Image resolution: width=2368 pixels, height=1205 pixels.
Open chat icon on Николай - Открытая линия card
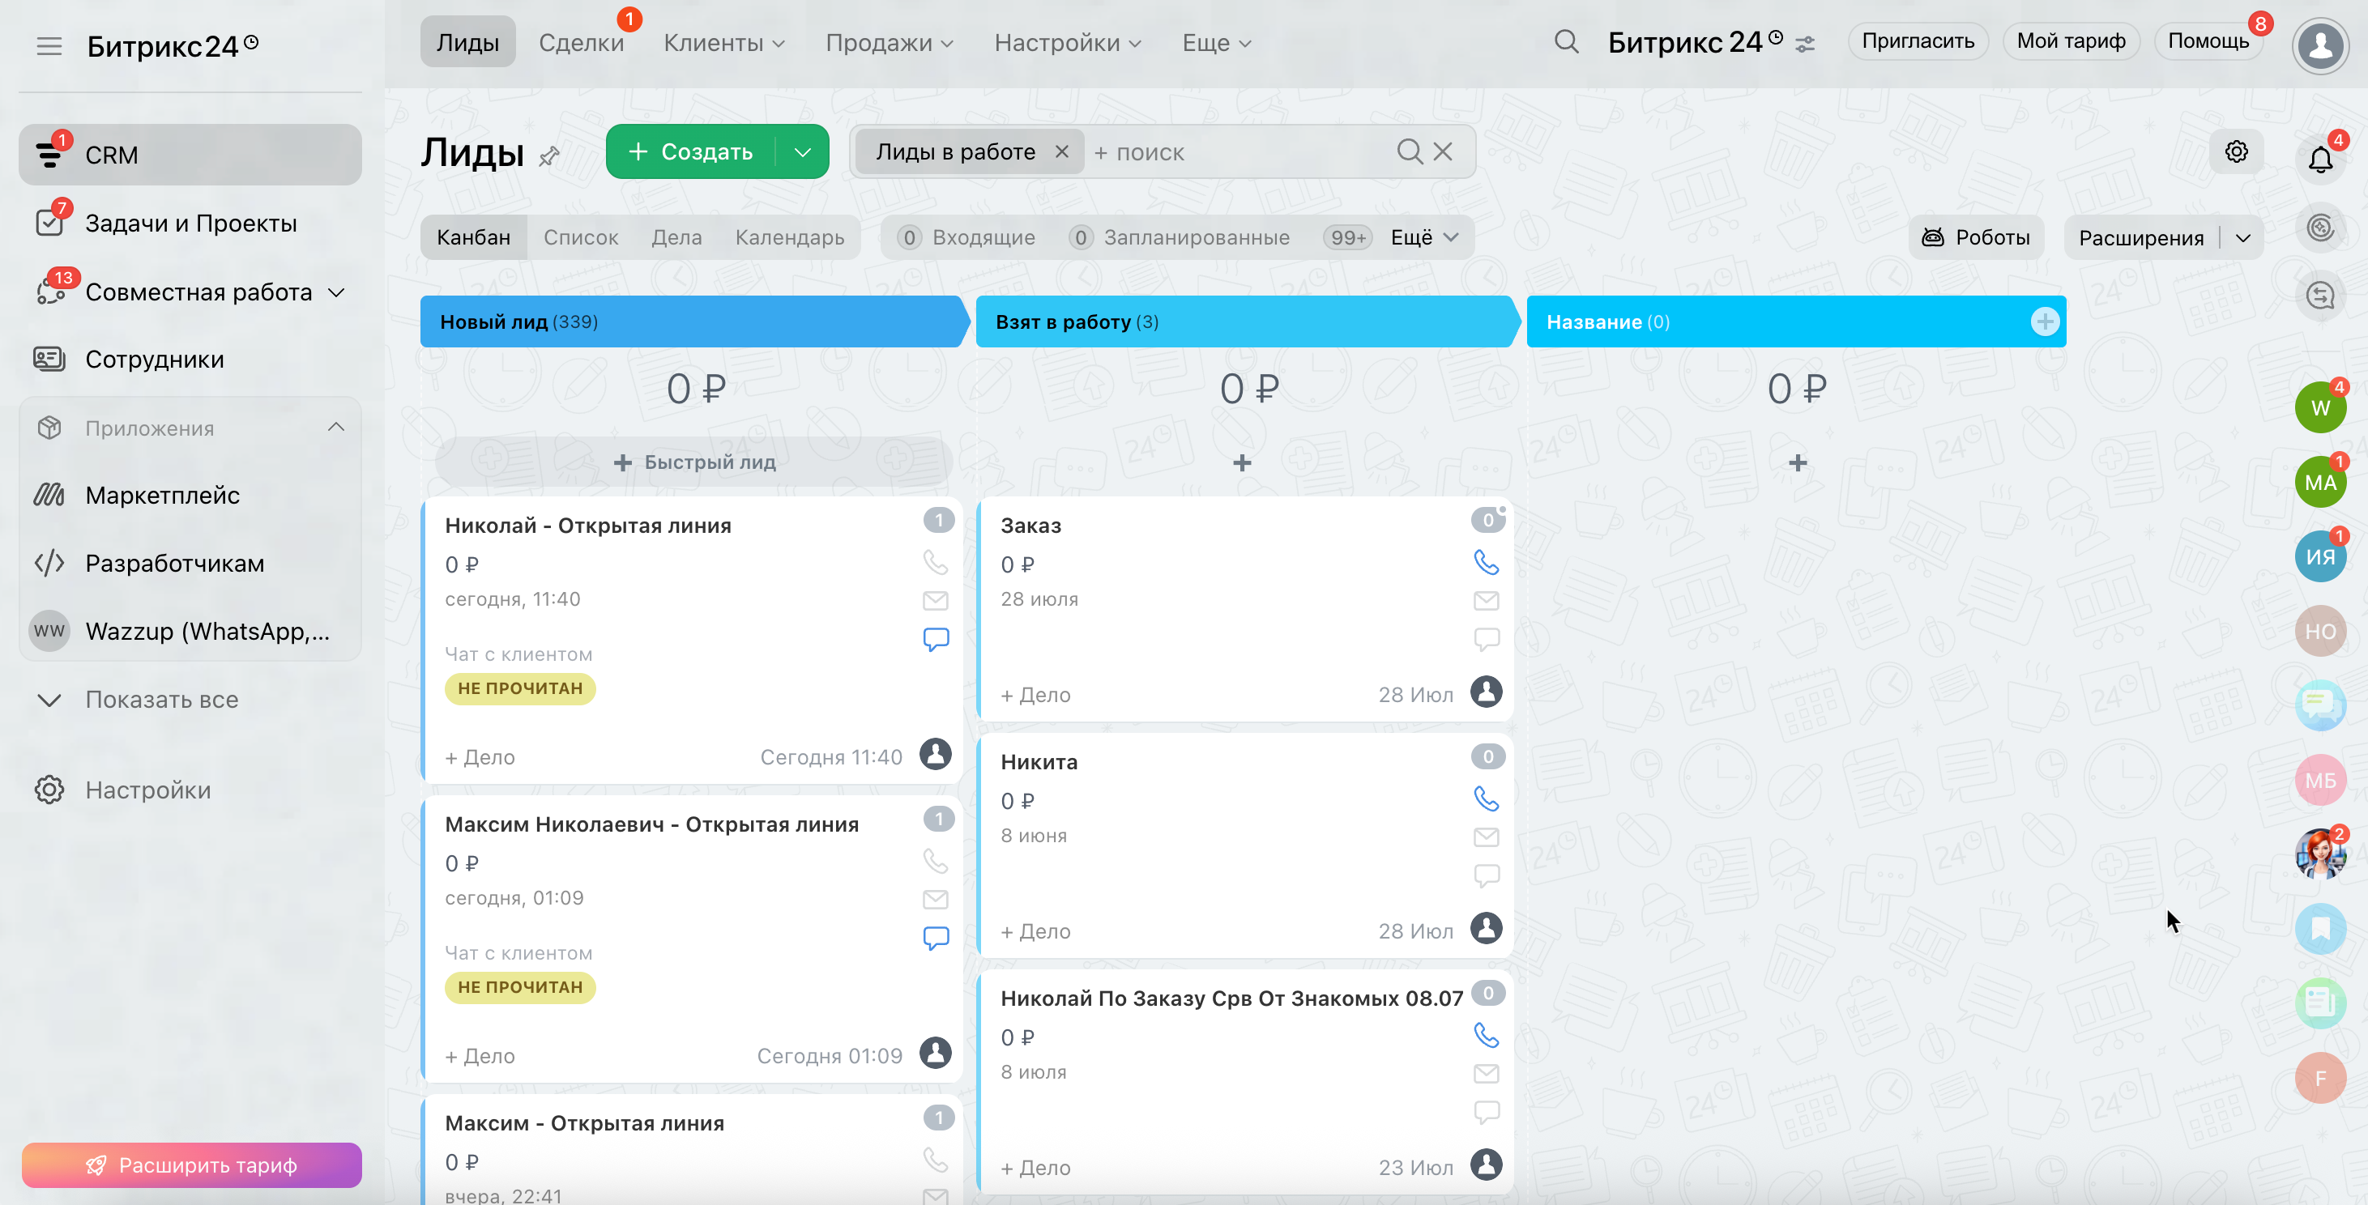[935, 640]
